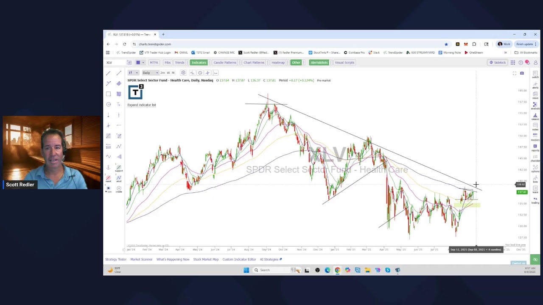Image resolution: width=543 pixels, height=305 pixels.
Task: Select the text annotation tool
Action: (x=119, y=104)
